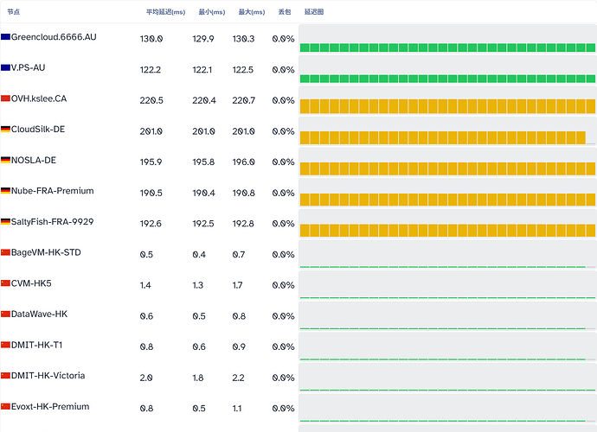Screen dimensions: 597x432
Task: Click Evoxt-HK-Premium latency chart
Action: 447,409
